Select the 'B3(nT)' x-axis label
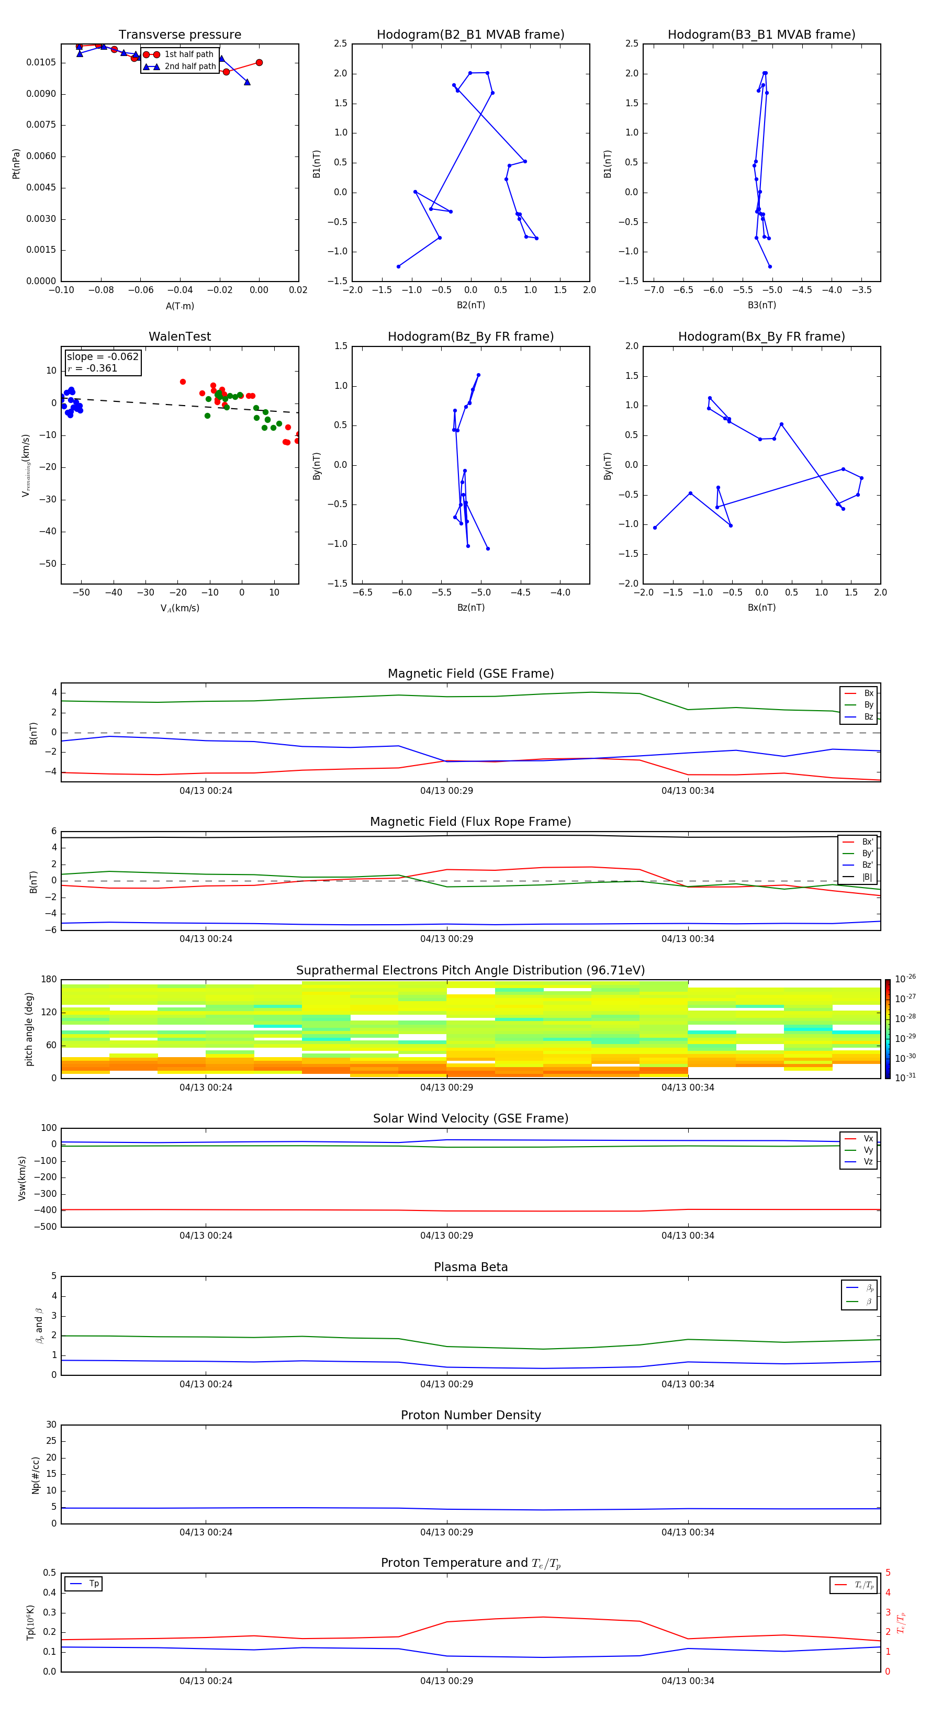Viewport: 942px width, 1727px height. pos(761,305)
